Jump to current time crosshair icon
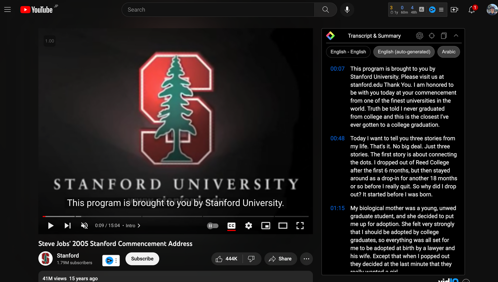The height and width of the screenshot is (282, 498). coord(432,36)
